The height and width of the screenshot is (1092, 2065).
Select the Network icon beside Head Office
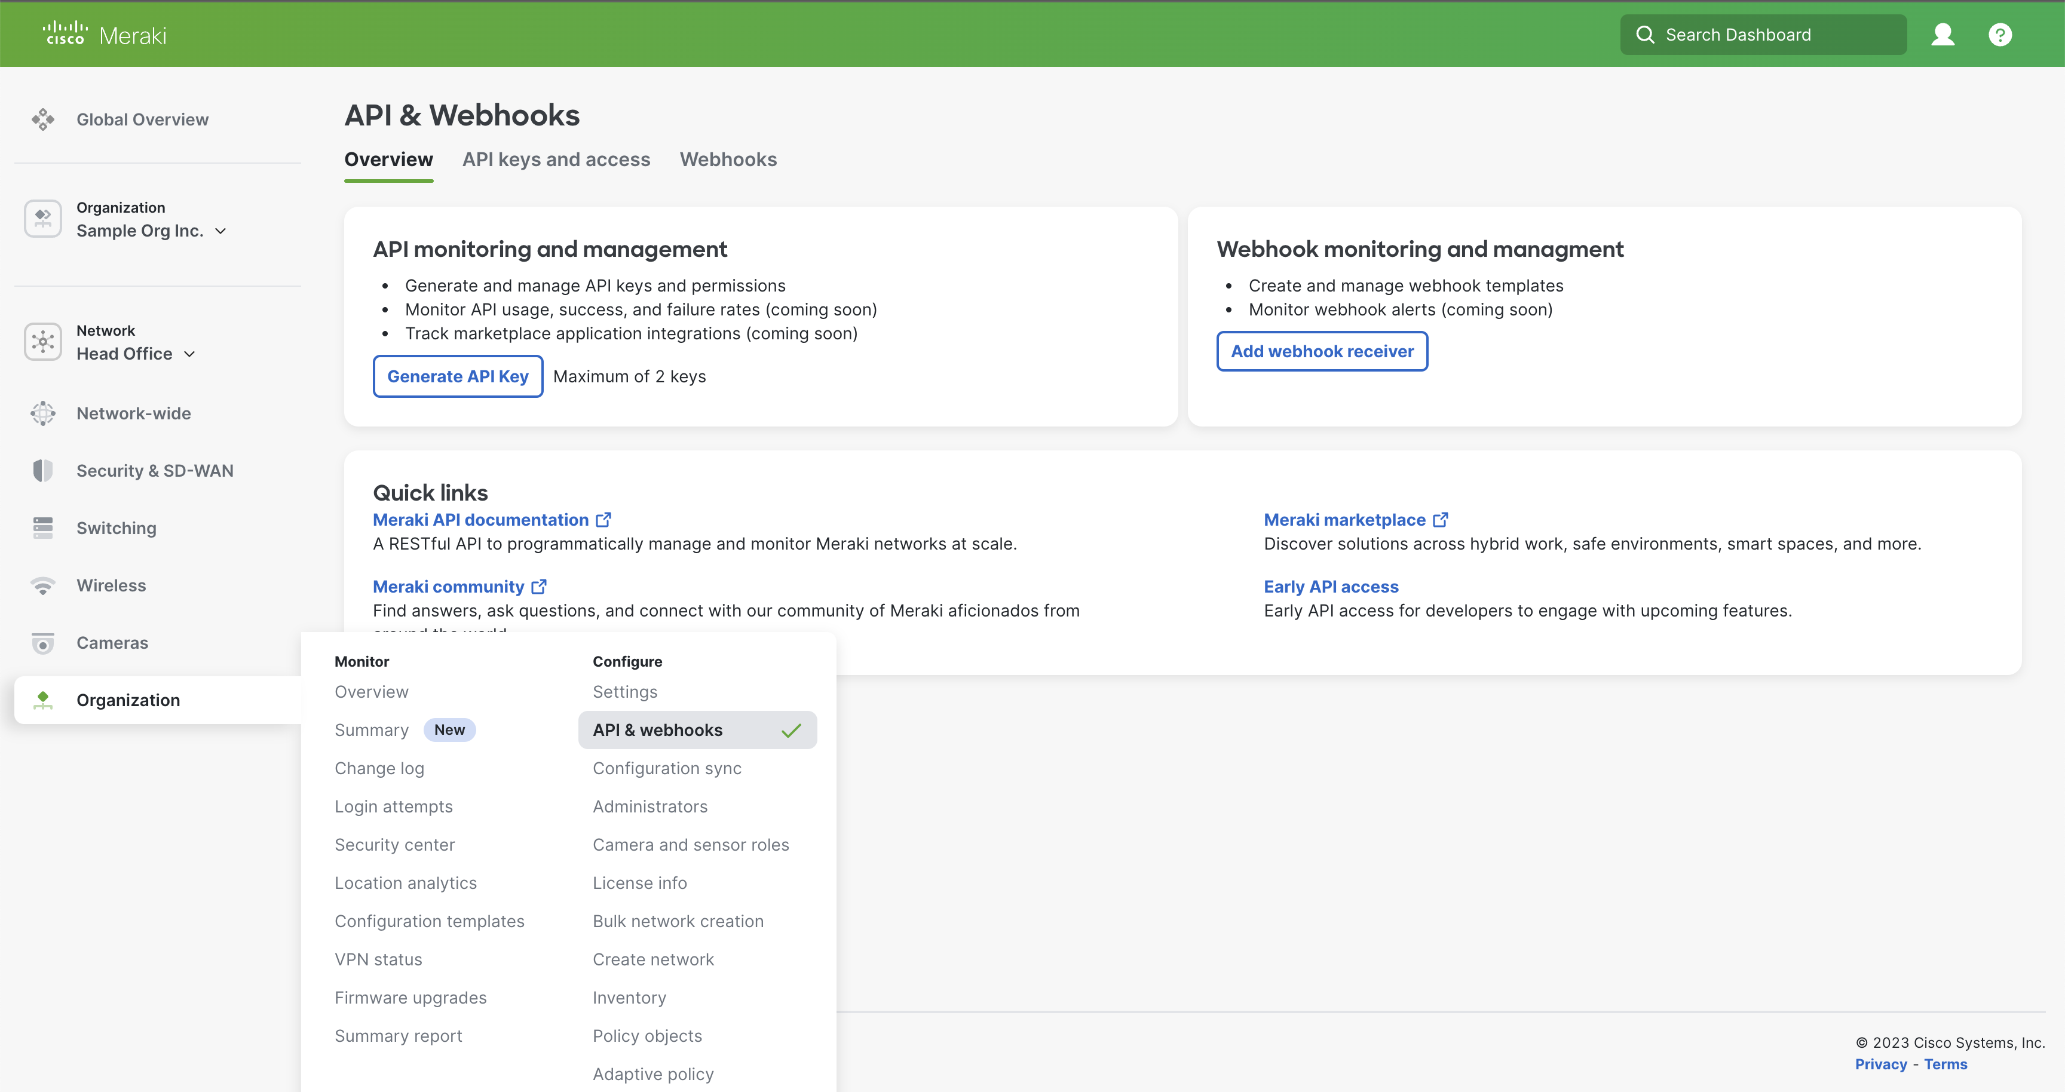[x=43, y=341]
